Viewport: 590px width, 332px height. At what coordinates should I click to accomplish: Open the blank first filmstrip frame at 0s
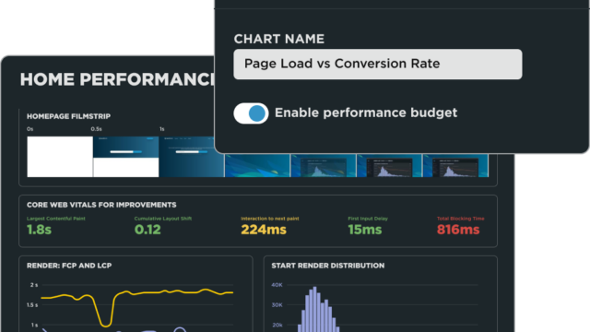coord(60,157)
